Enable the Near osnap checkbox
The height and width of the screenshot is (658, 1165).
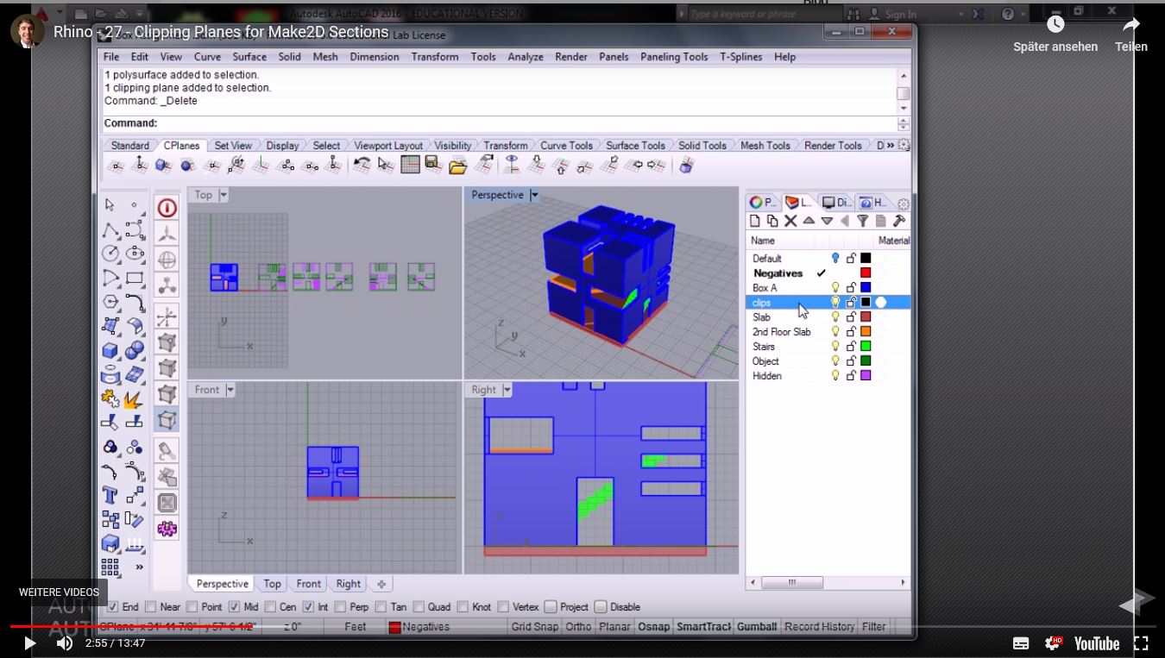(x=151, y=607)
